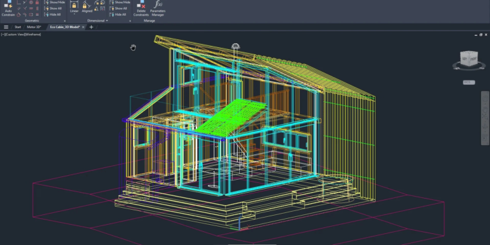The image size is (490, 245).
Task: Open the Wireframe visual style menu
Action: click(33, 35)
